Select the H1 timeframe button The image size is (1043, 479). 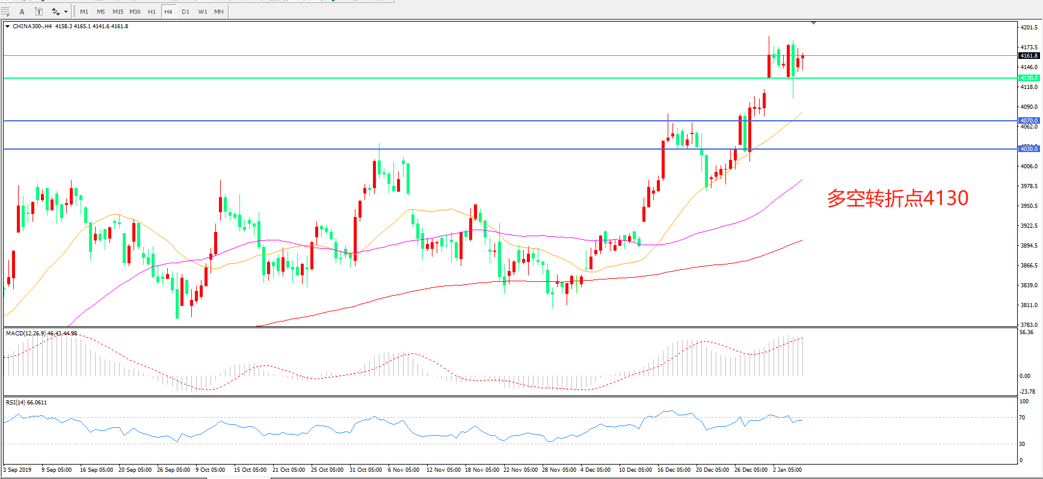[152, 11]
